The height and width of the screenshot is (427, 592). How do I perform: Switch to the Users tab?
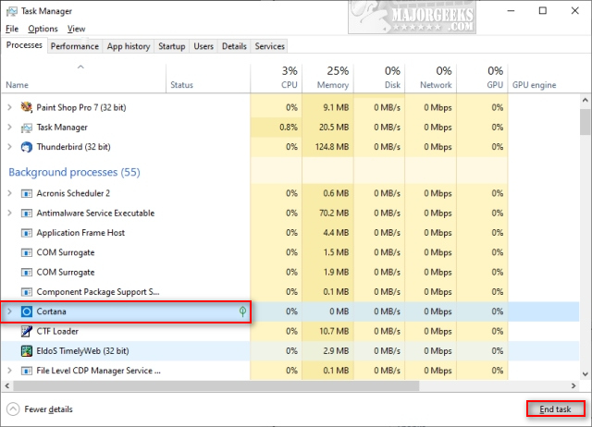pos(203,46)
